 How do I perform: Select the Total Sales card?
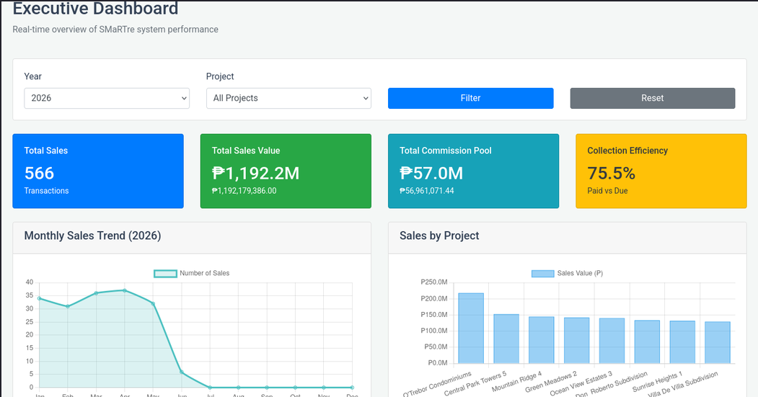(x=98, y=171)
